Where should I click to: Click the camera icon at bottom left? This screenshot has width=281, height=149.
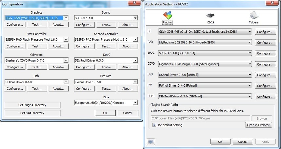tap(151, 142)
